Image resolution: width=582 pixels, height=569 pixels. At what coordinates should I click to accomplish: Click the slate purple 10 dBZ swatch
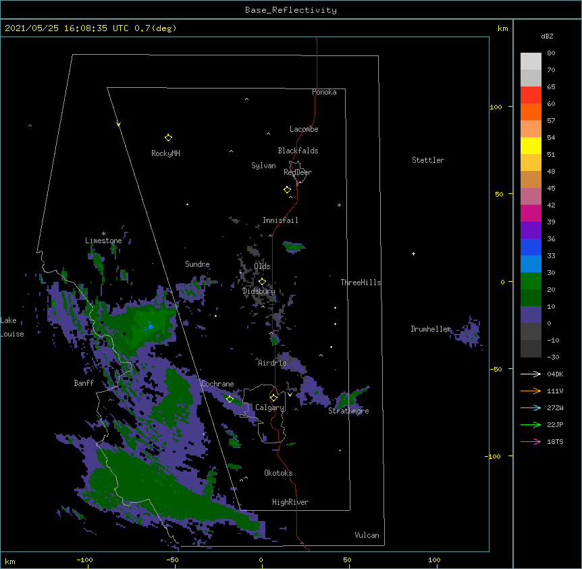531,315
